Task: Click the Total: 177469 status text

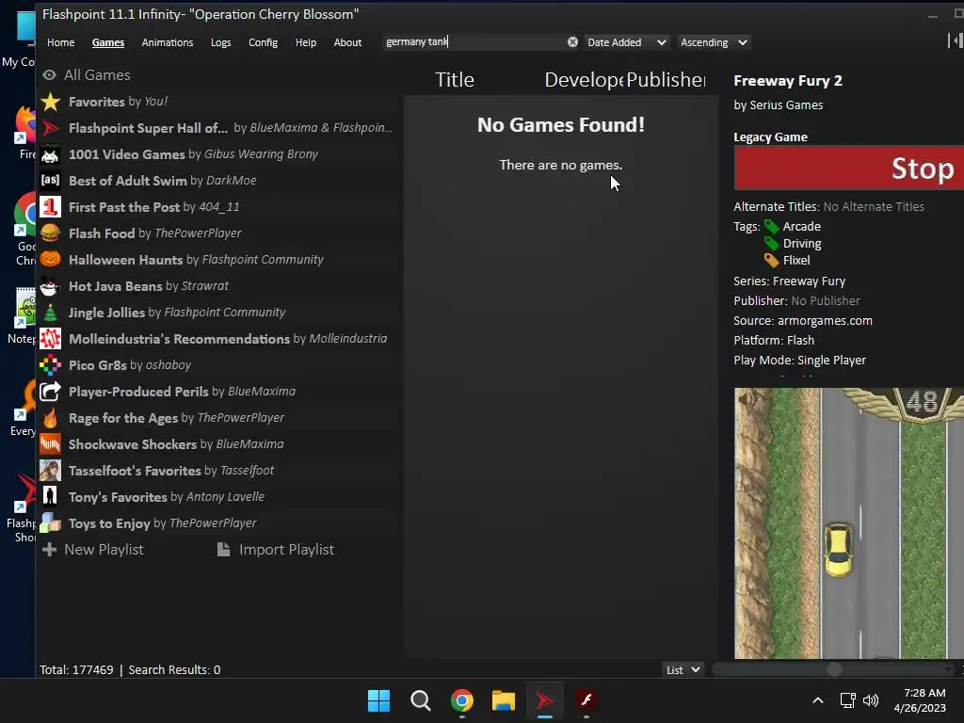Action: point(76,670)
